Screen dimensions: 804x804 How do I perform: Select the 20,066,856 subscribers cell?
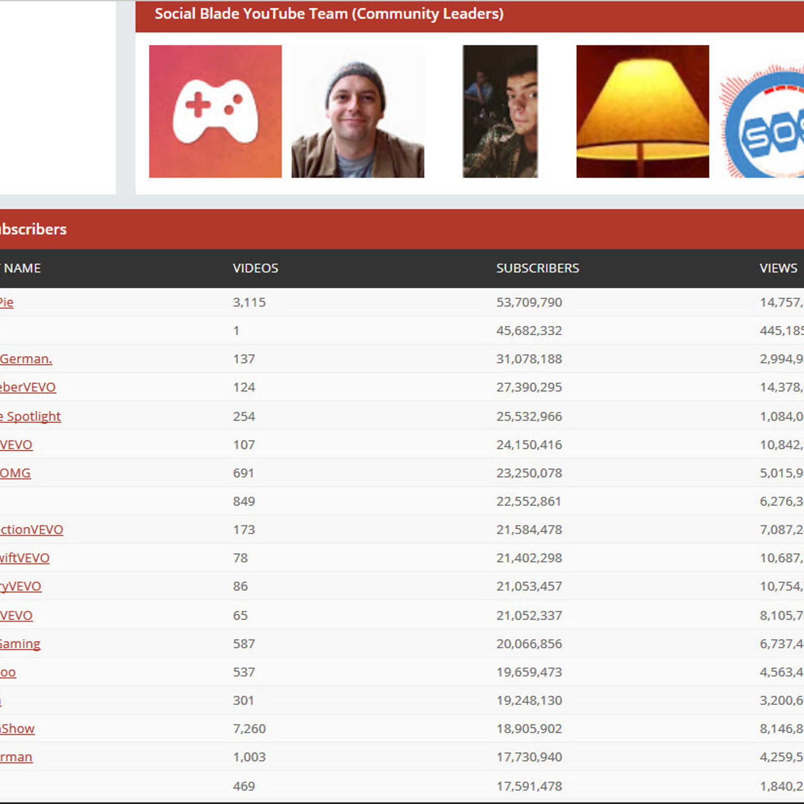tap(529, 644)
